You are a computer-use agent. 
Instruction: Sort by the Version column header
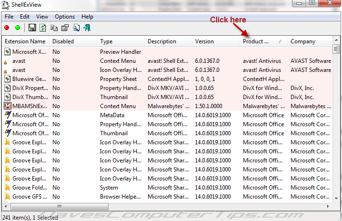tap(216, 41)
